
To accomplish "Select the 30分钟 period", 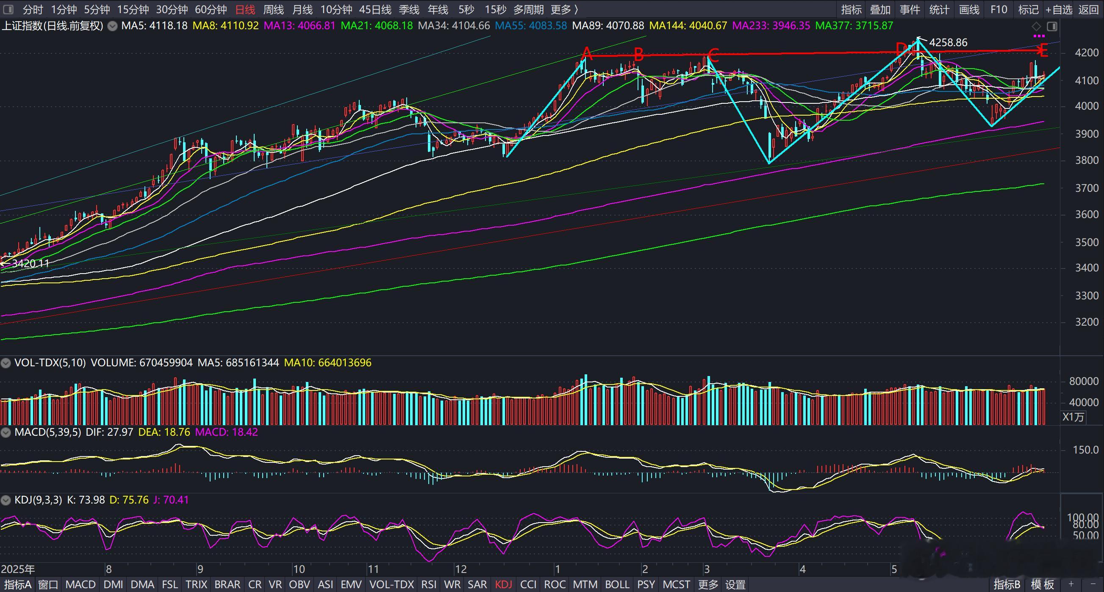I will click(x=172, y=9).
